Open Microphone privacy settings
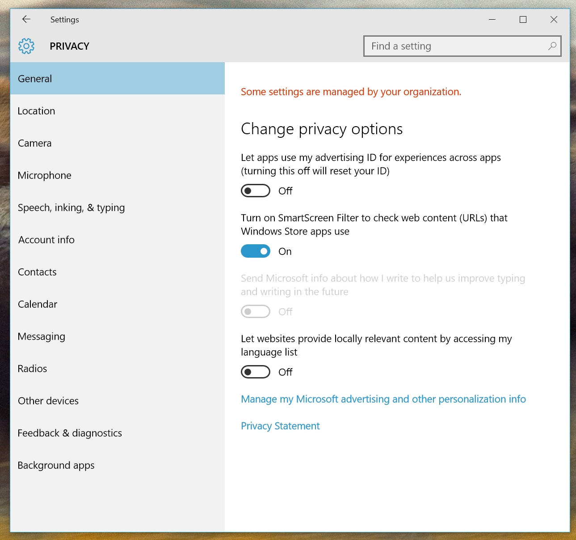 pyautogui.click(x=118, y=175)
